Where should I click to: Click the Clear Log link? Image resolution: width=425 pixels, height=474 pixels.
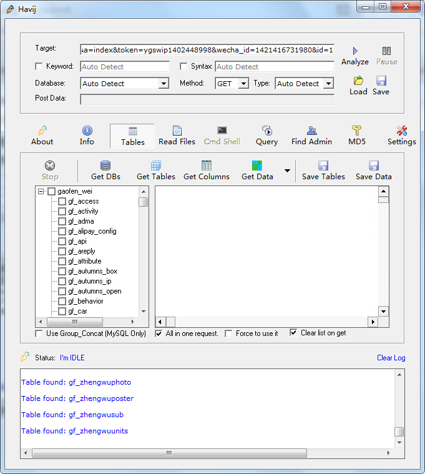[x=391, y=358]
